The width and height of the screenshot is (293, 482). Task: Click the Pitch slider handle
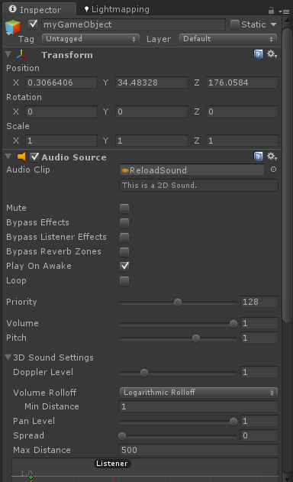click(196, 338)
